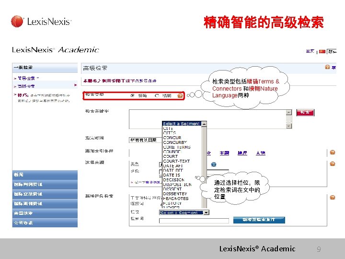Click help icon on search source row
Image resolution: width=345 pixels, height=259 pixels.
[x=333, y=164]
